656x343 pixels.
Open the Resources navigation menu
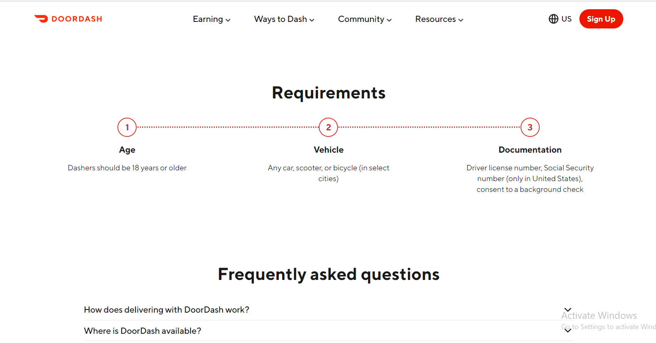(x=439, y=19)
